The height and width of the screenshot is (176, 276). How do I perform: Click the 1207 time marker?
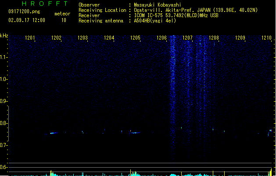187,38
